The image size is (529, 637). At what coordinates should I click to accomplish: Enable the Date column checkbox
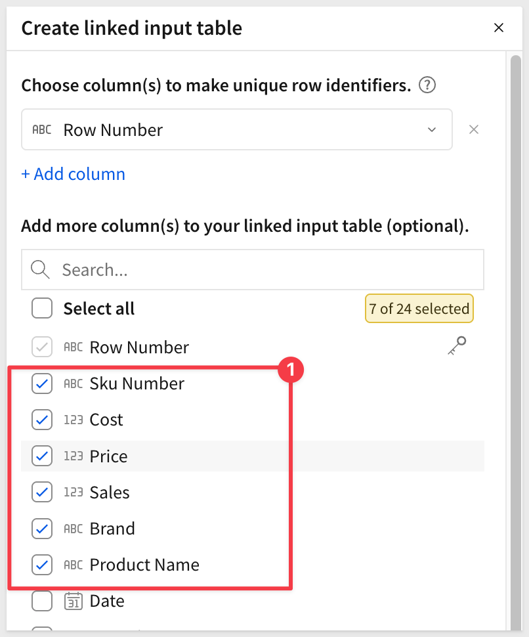[x=42, y=601]
